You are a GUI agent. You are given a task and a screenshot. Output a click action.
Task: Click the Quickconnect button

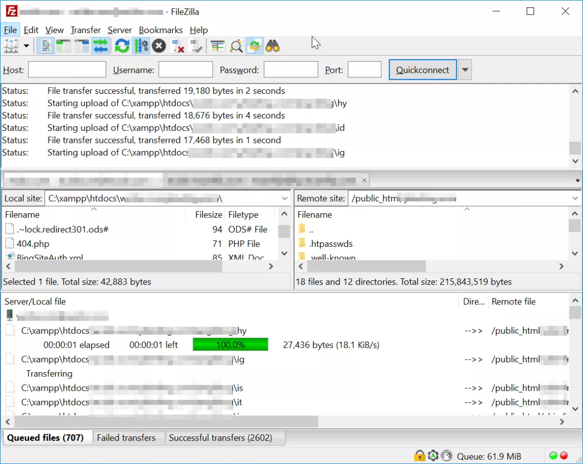pos(423,70)
